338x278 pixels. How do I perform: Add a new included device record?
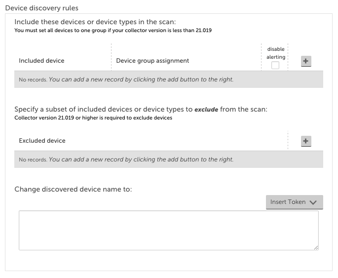[x=306, y=61]
